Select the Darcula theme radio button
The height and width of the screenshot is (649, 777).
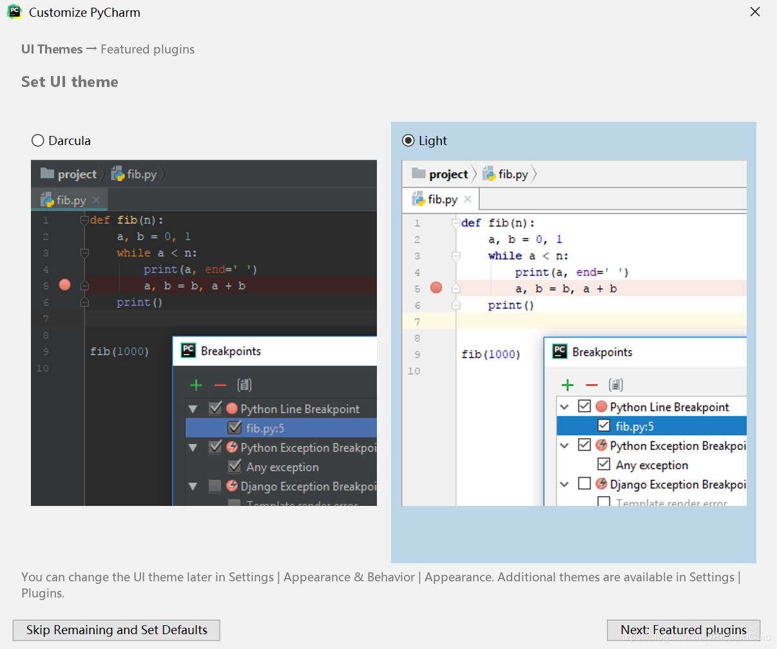38,140
